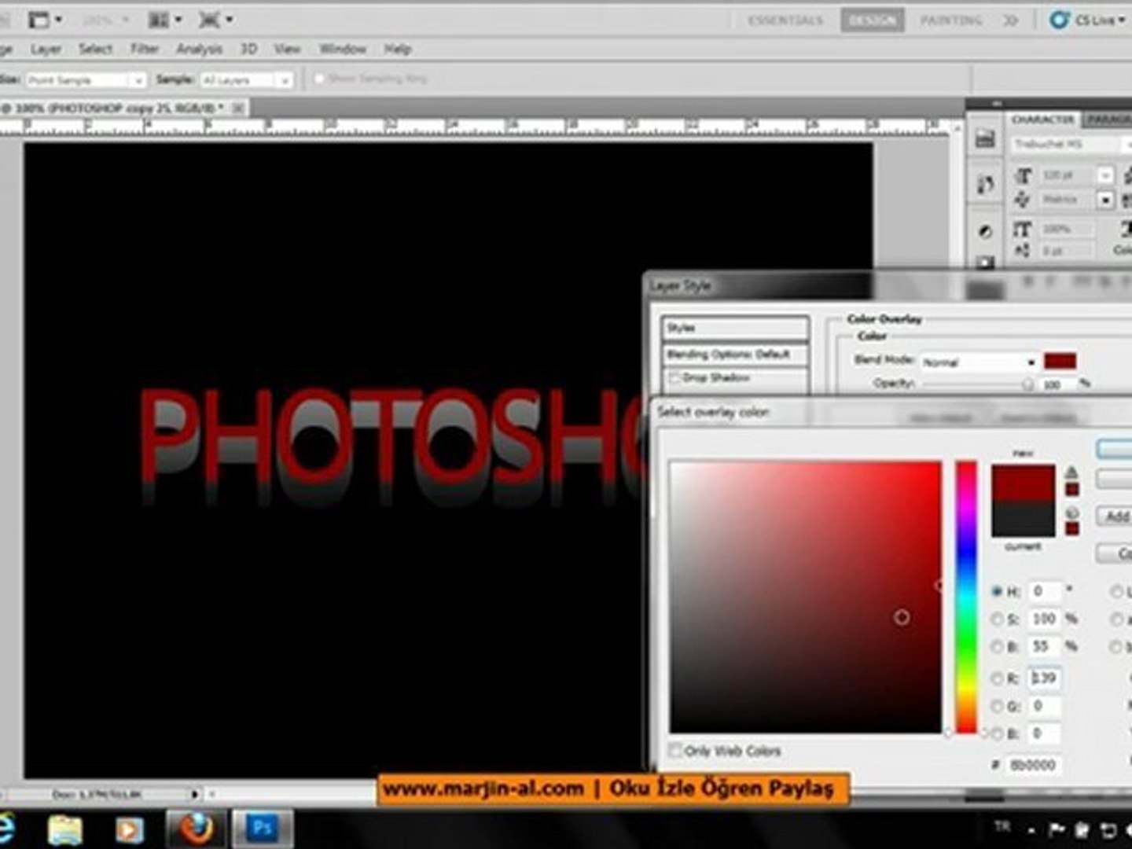Click the Hue value input field
This screenshot has height=849, width=1132.
click(1045, 591)
